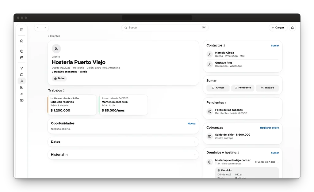Click Marcela Ojeda's avatar icon
314x192 pixels.
pos(210,54)
